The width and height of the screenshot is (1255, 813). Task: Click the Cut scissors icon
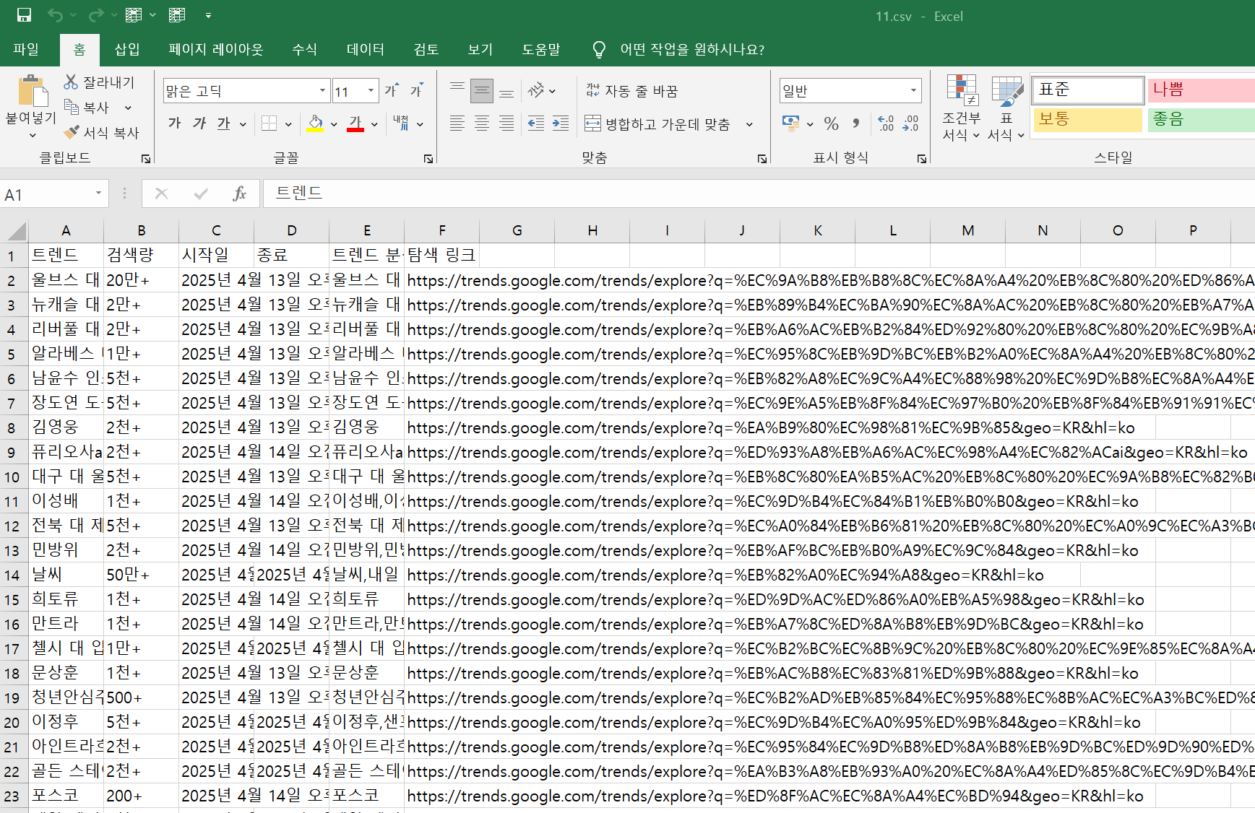click(71, 82)
